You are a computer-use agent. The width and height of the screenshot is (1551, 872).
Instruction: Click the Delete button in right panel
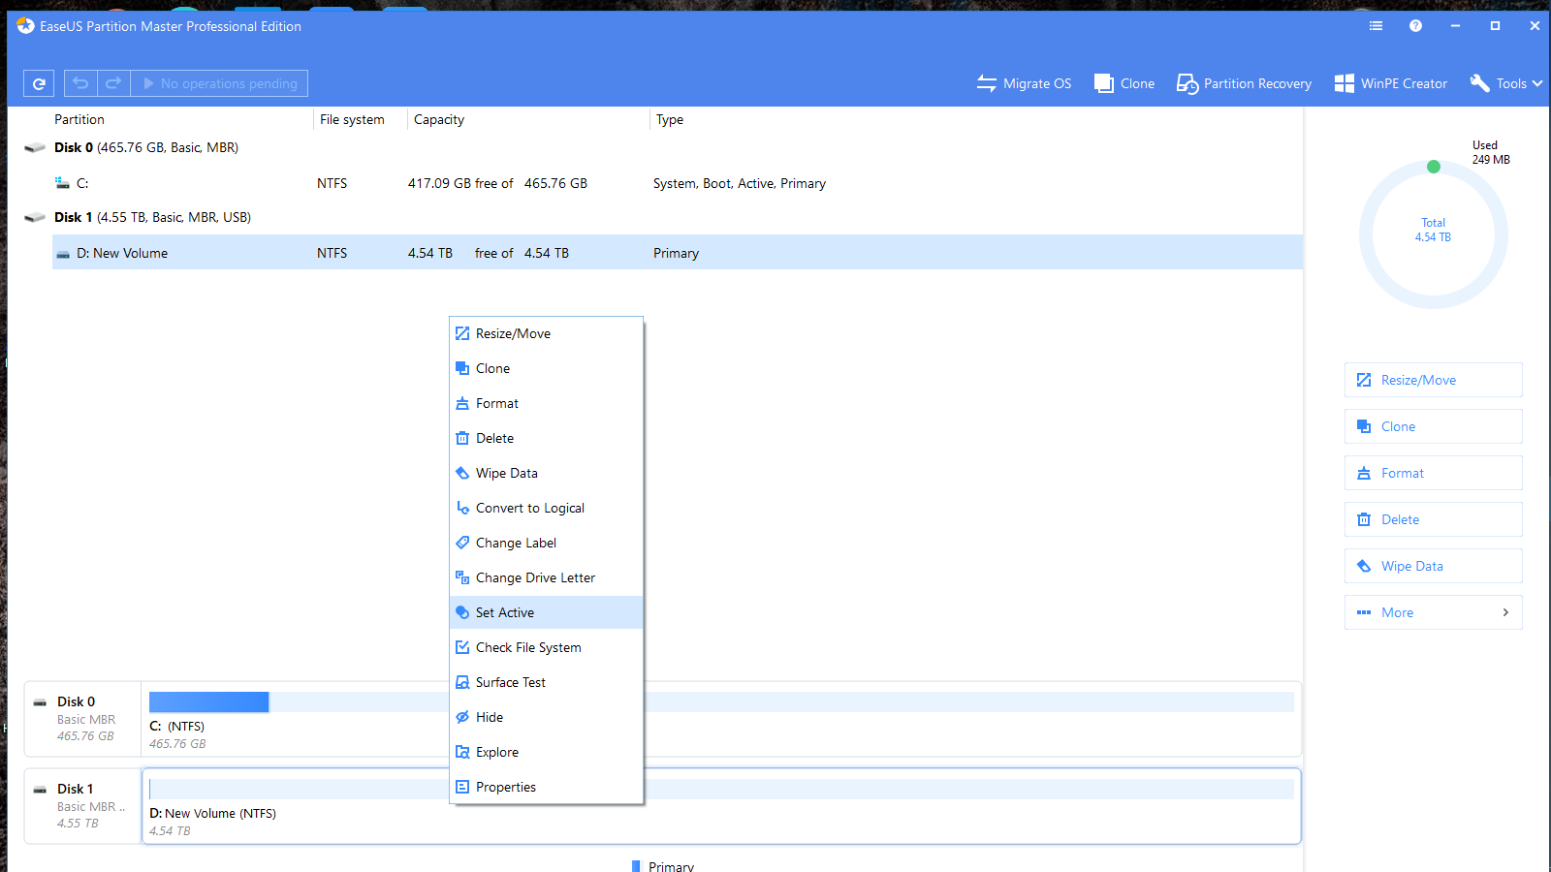click(1433, 519)
